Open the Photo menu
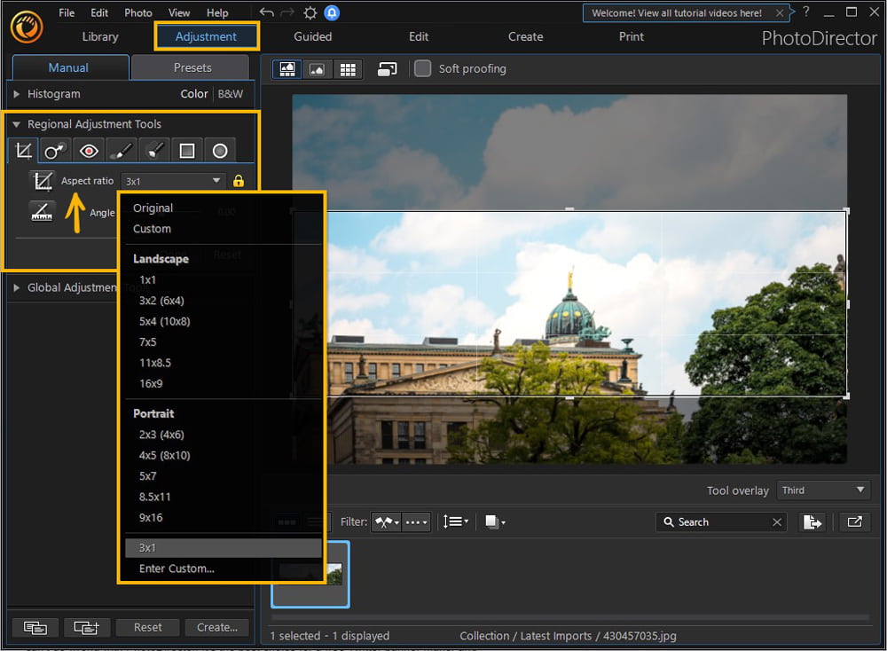887x651 pixels. [x=137, y=12]
